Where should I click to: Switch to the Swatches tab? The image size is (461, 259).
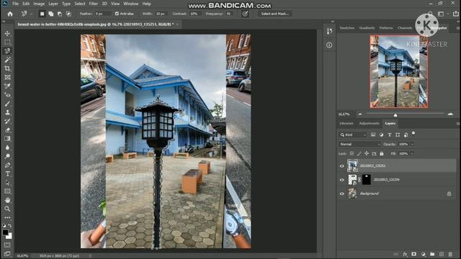tap(347, 28)
